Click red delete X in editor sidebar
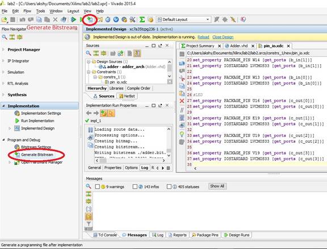The image size is (327, 249). click(x=182, y=101)
